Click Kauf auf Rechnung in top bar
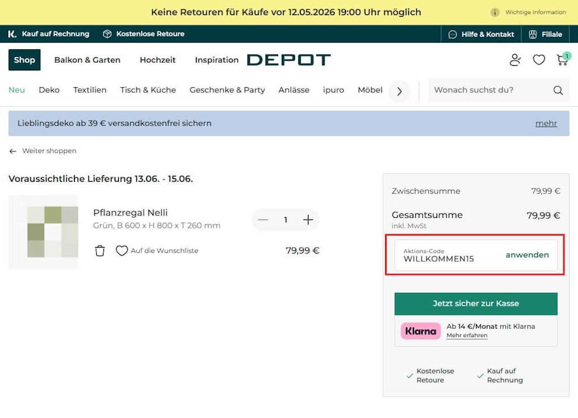Image resolution: width=578 pixels, height=418 pixels. click(x=56, y=34)
